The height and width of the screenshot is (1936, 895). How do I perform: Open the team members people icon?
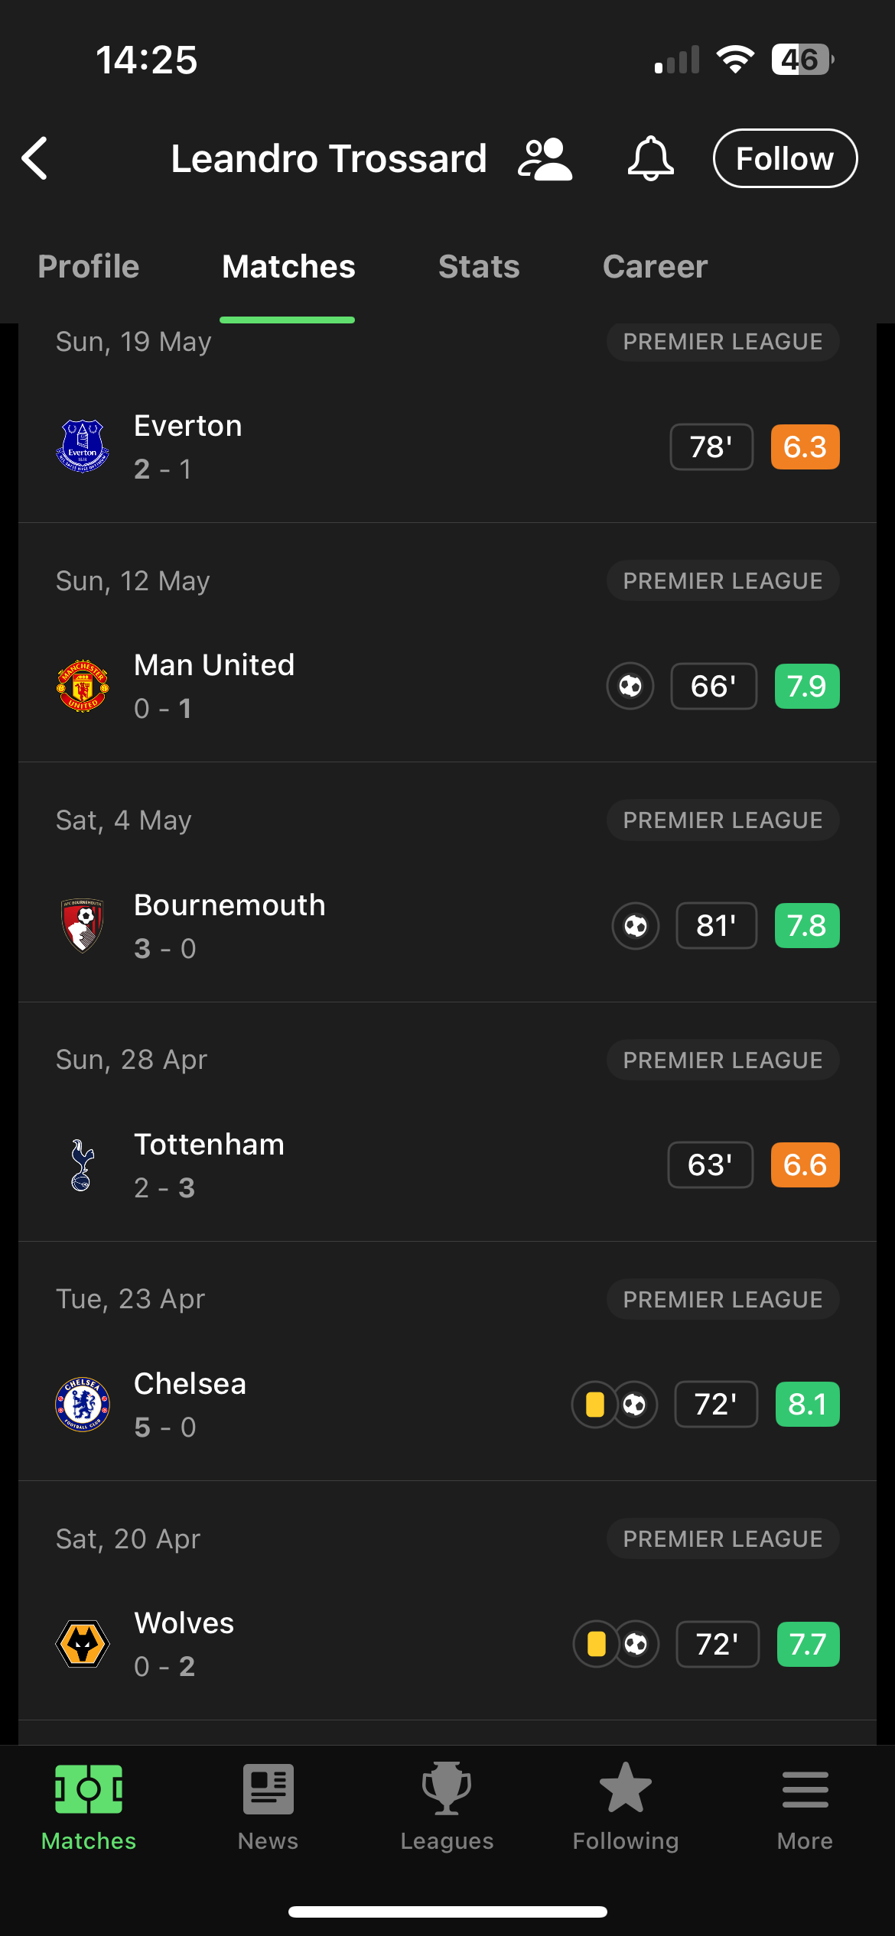click(545, 159)
